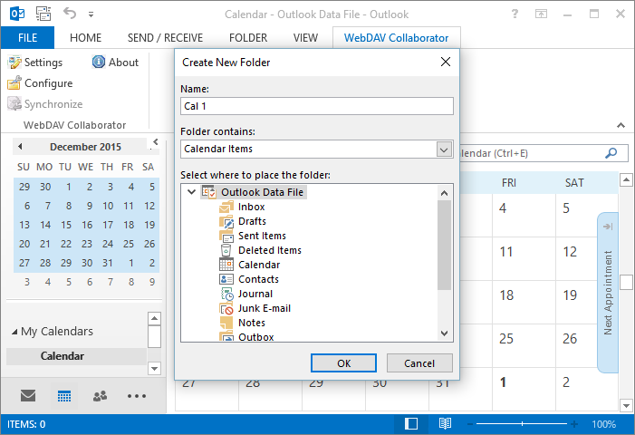Viewport: 635px width, 435px height.
Task: Switch to FOLDER ribbon tab
Action: (x=248, y=38)
